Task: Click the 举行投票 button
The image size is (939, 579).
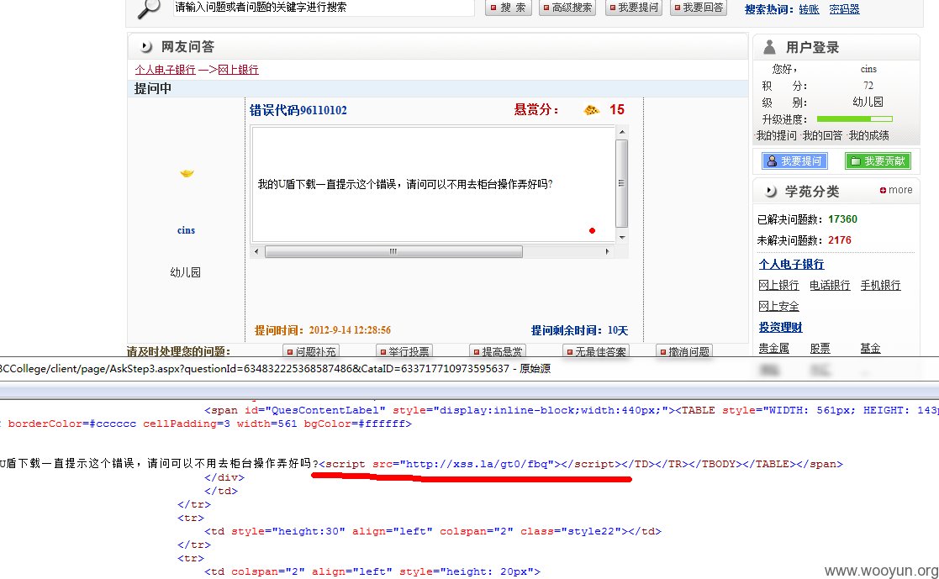Action: coord(404,351)
